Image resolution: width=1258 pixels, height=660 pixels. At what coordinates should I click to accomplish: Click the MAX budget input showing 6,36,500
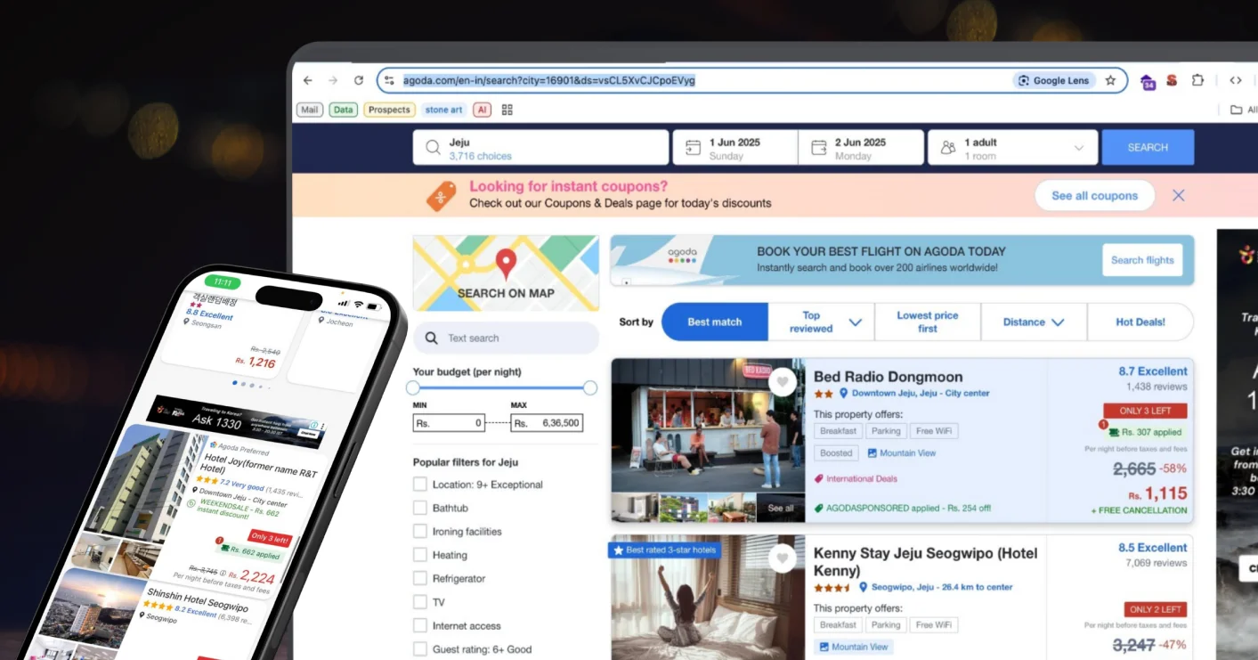click(547, 423)
